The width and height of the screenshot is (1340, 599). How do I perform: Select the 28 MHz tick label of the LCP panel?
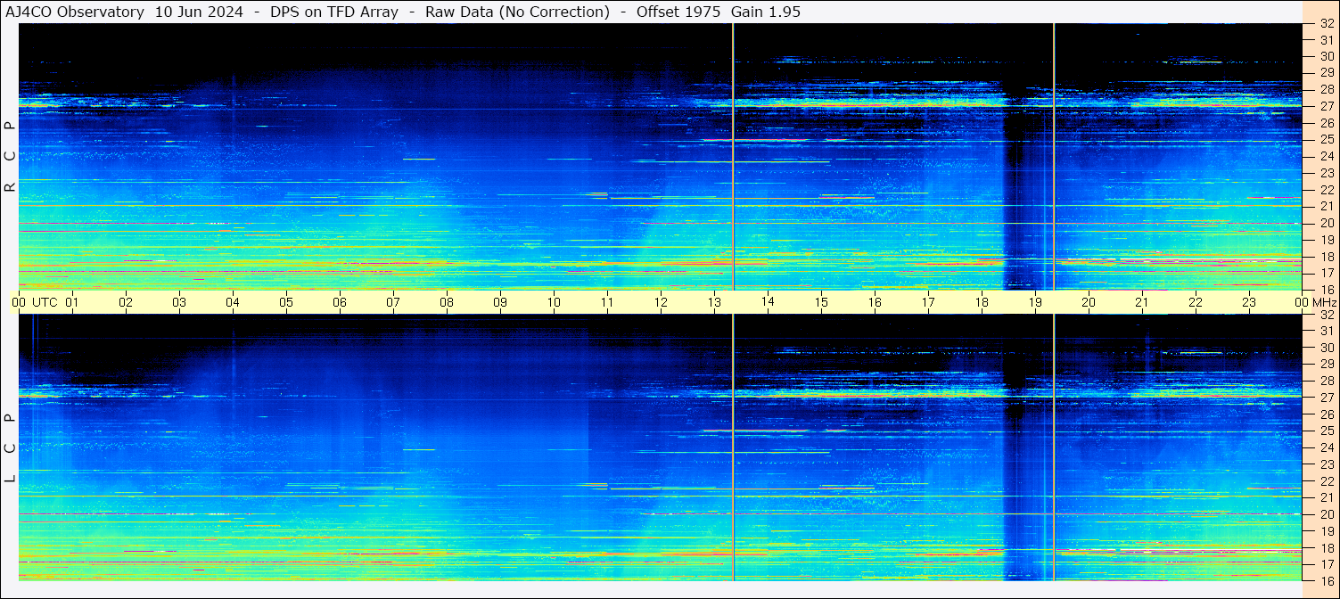tap(1327, 381)
